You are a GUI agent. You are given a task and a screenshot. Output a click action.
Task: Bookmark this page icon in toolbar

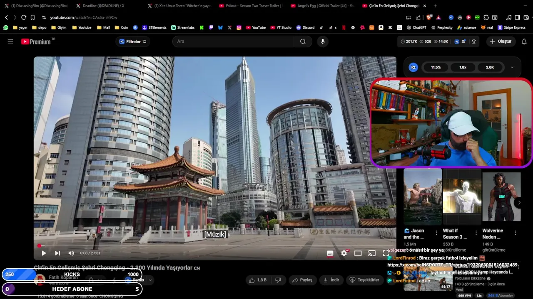click(32, 17)
